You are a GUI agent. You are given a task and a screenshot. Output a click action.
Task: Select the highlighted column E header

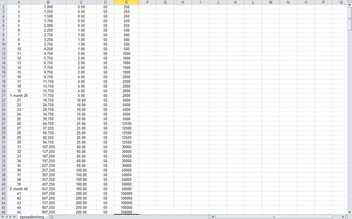tap(127, 2)
